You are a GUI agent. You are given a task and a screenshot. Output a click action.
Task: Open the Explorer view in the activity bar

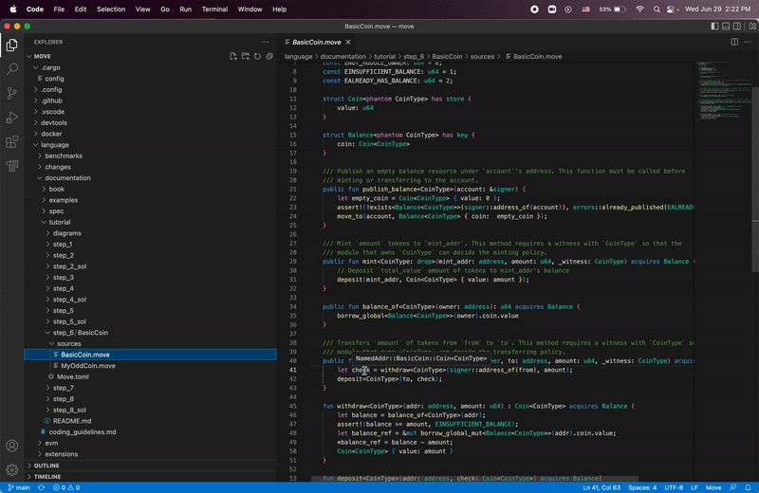[12, 45]
